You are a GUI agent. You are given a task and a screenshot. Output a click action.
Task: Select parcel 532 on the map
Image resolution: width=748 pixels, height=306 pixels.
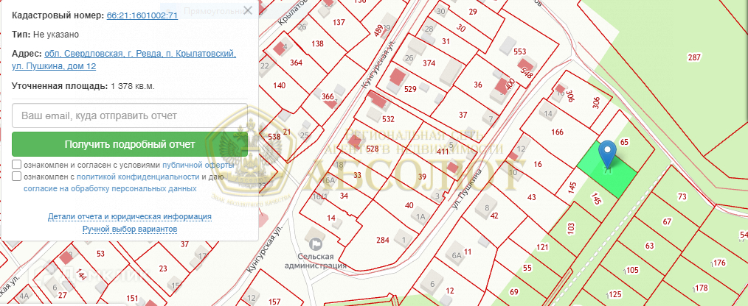[388, 121]
